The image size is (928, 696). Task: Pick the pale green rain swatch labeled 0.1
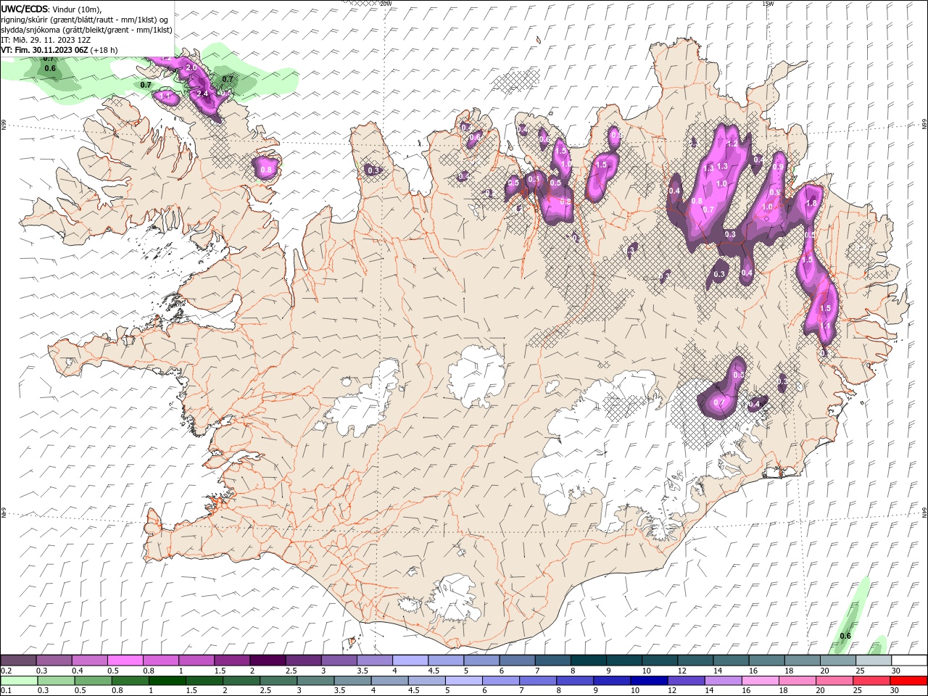[x=19, y=681]
